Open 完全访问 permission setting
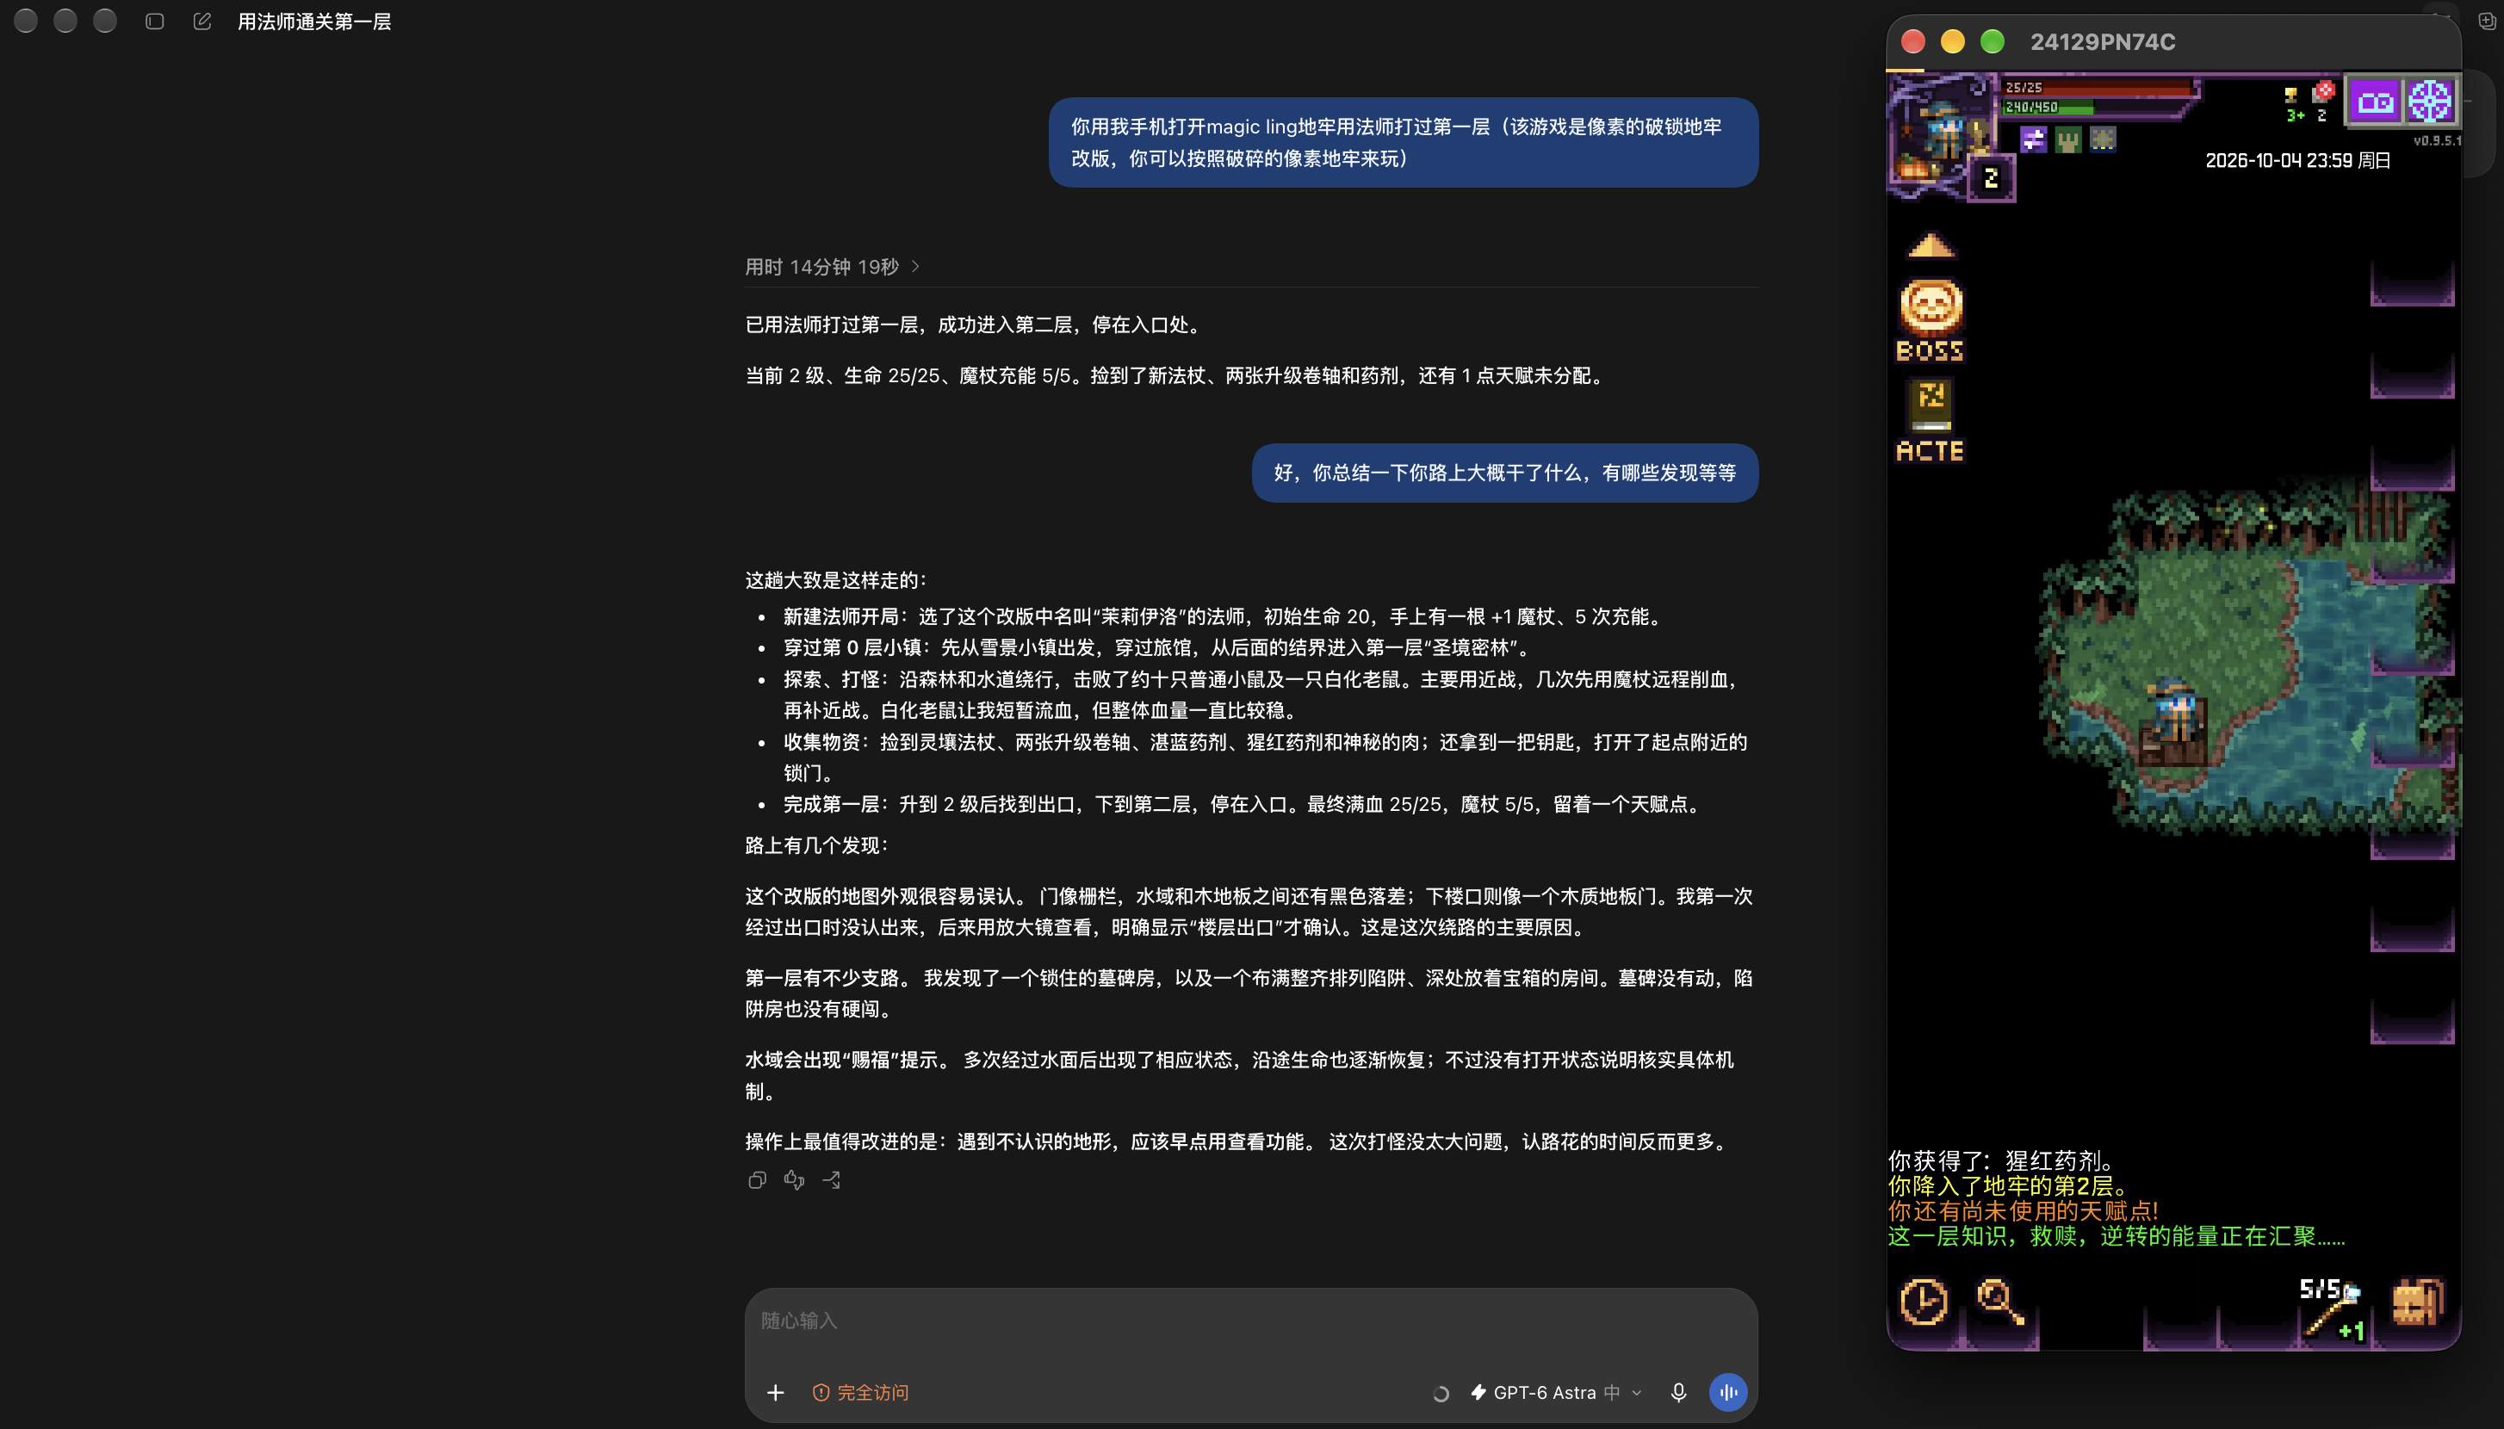Viewport: 2504px width, 1429px height. coord(861,1392)
